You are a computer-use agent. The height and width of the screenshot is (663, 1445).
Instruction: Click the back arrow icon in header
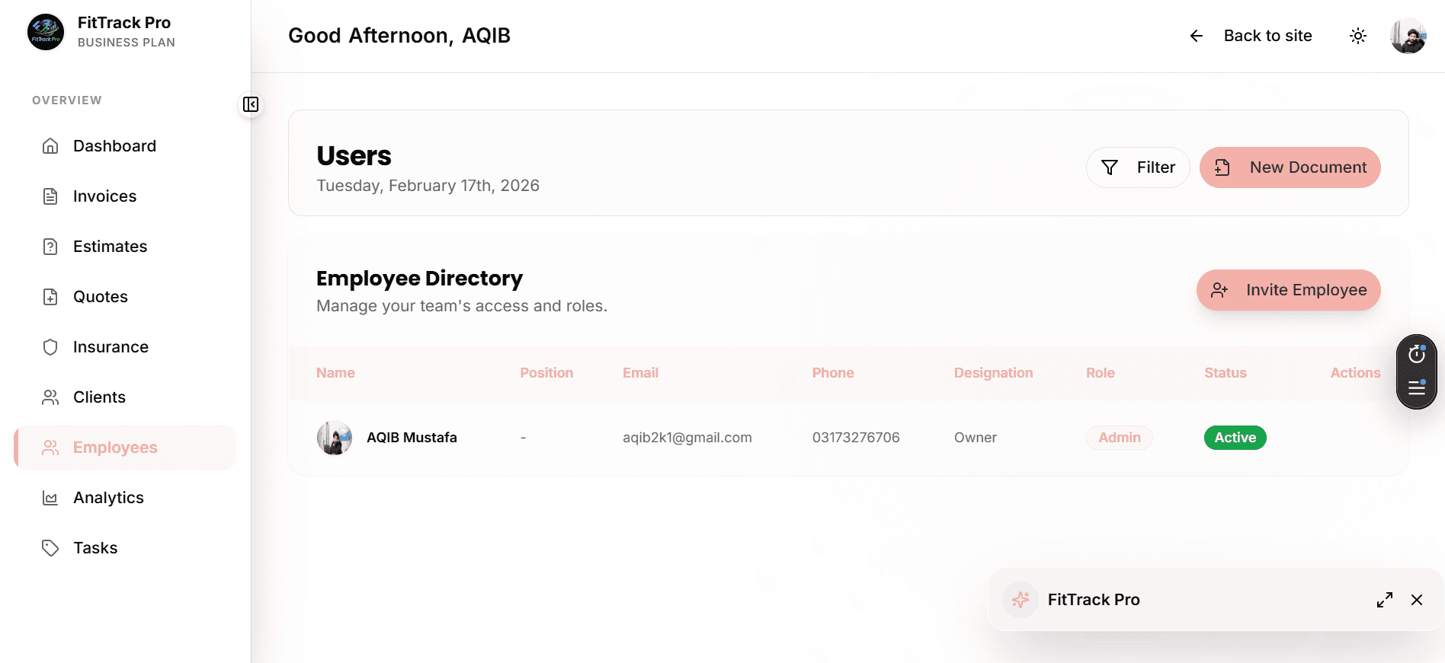[1197, 36]
